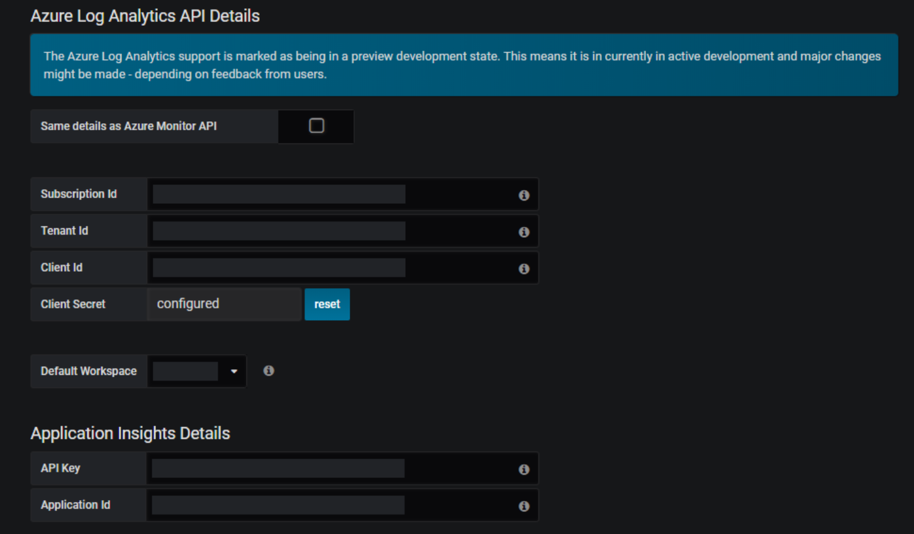Click the Application Insights Details heading
The width and height of the screenshot is (914, 534).
pos(130,433)
